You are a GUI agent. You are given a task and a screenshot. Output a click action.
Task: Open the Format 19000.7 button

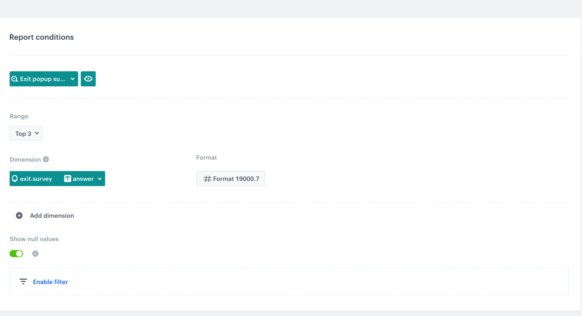coord(231,178)
